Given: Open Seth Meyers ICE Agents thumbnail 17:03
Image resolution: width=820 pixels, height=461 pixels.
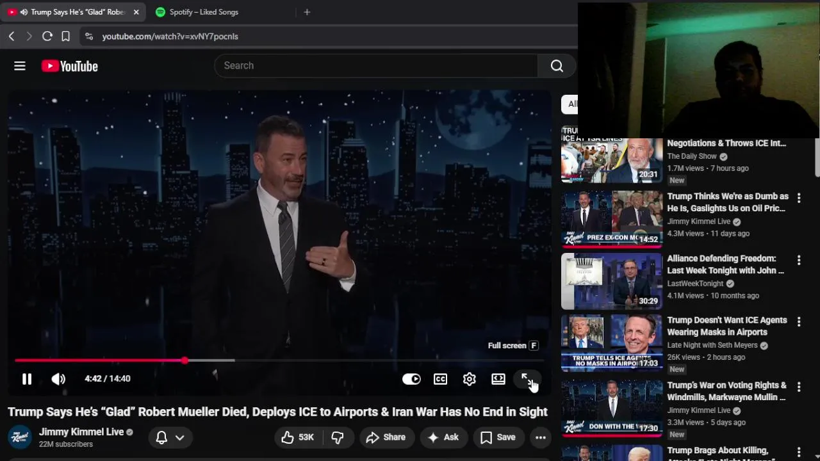Looking at the screenshot, I should click(x=612, y=343).
